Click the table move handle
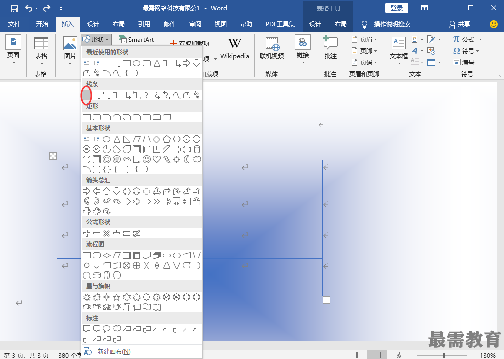The image size is (504, 359). (x=53, y=156)
